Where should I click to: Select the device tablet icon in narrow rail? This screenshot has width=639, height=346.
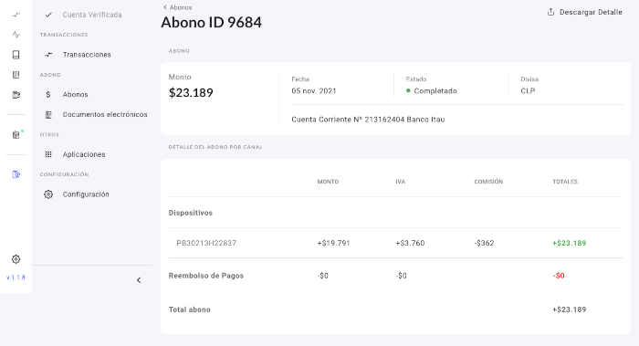pos(16,55)
